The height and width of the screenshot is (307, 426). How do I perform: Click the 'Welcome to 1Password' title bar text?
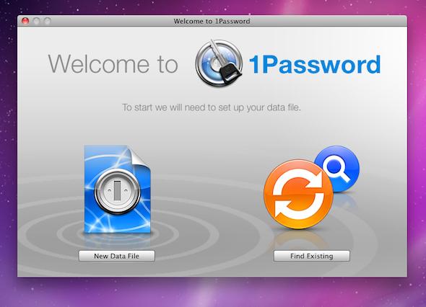[x=212, y=21]
